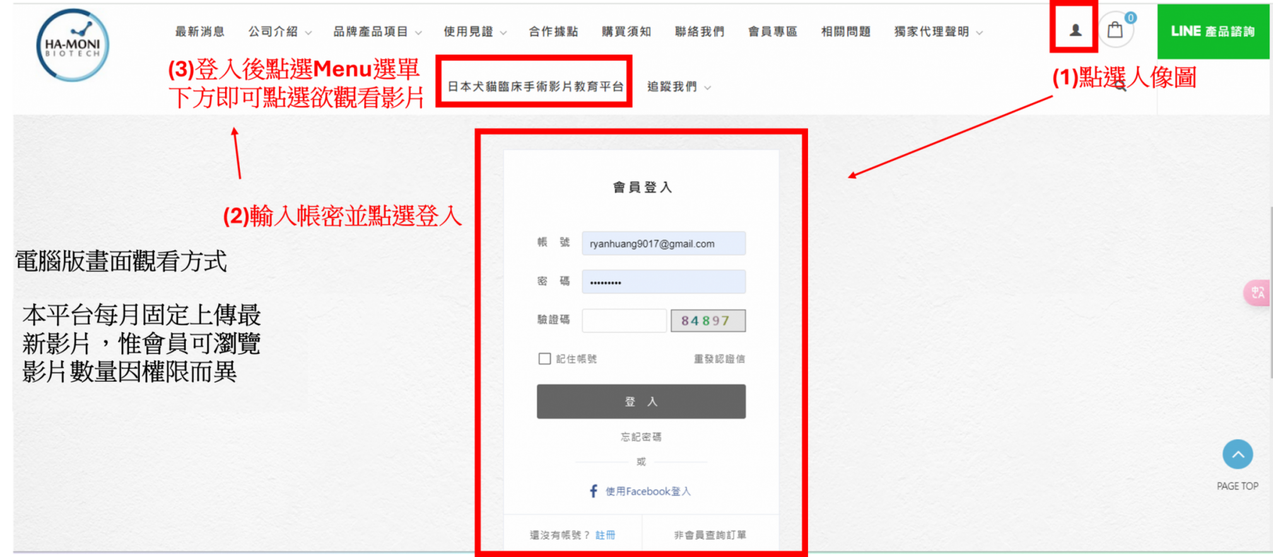Click the PAGE TOP text label

[1237, 486]
